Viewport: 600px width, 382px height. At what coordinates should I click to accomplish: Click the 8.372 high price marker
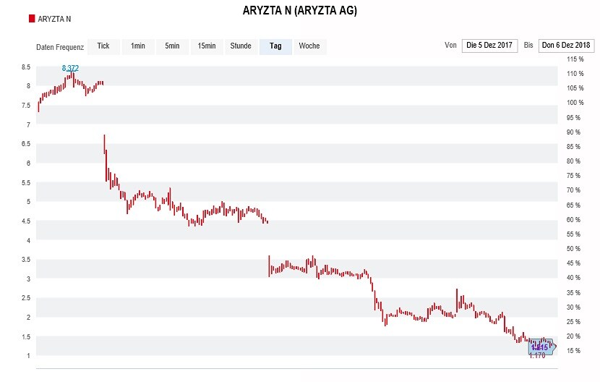point(70,68)
